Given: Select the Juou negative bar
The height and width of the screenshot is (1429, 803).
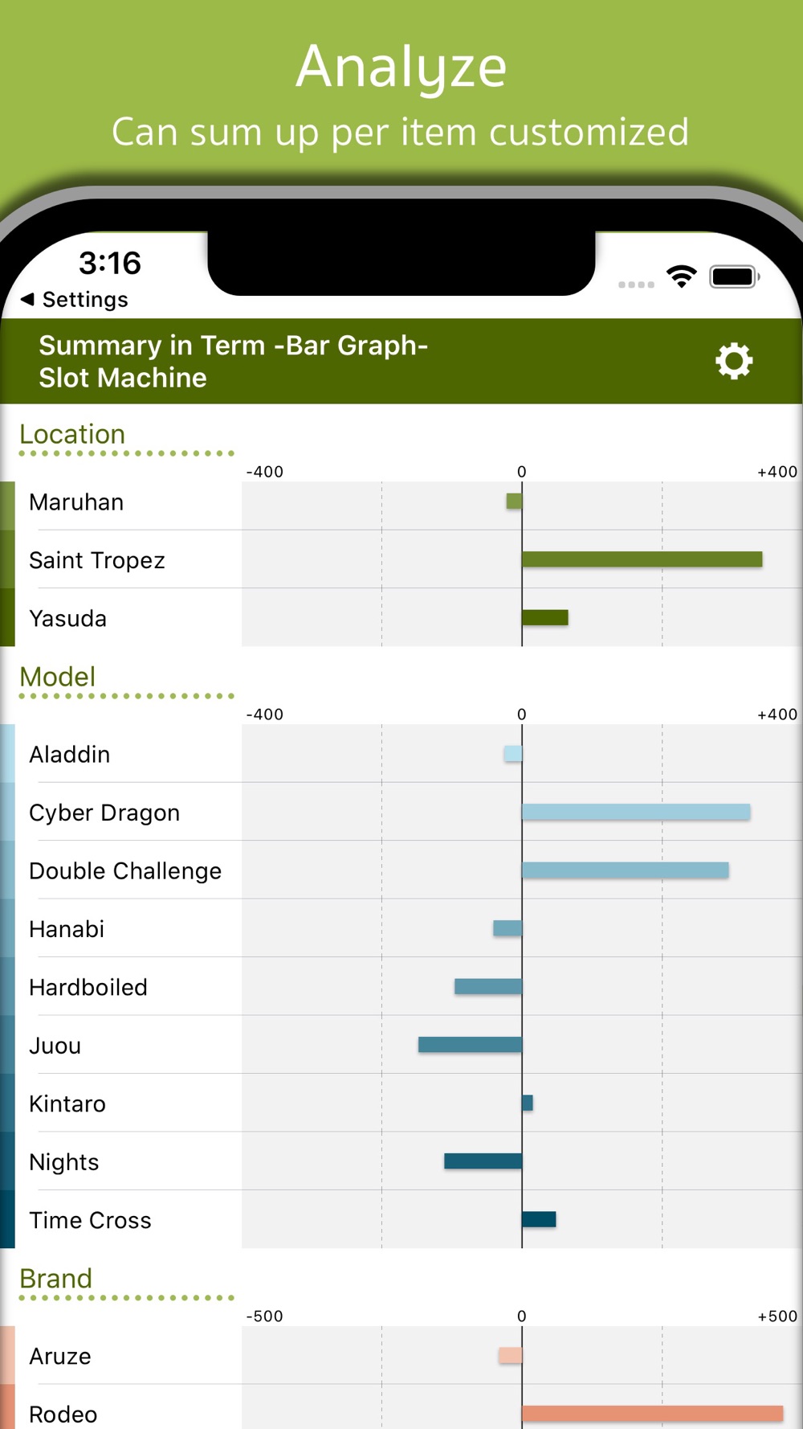Looking at the screenshot, I should tap(470, 1044).
